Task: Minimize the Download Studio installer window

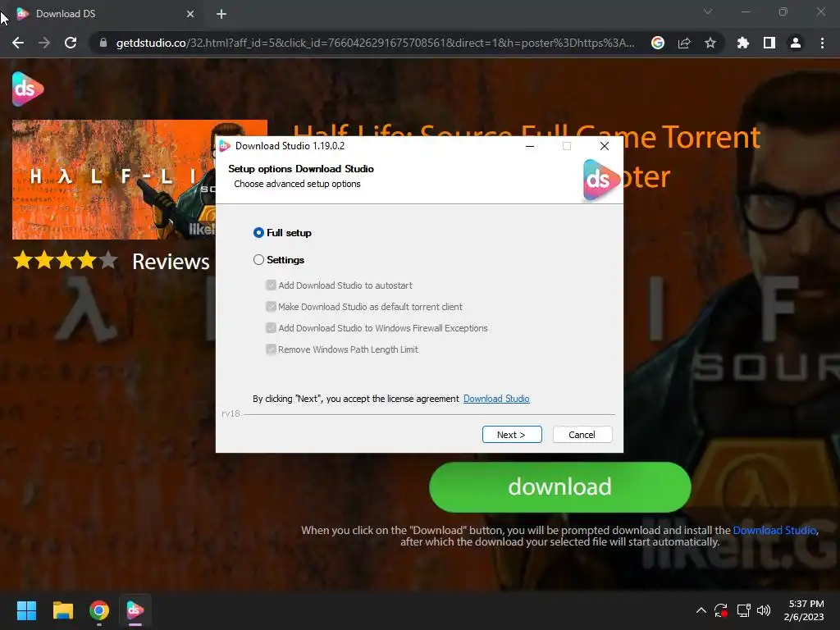Action: tap(530, 146)
